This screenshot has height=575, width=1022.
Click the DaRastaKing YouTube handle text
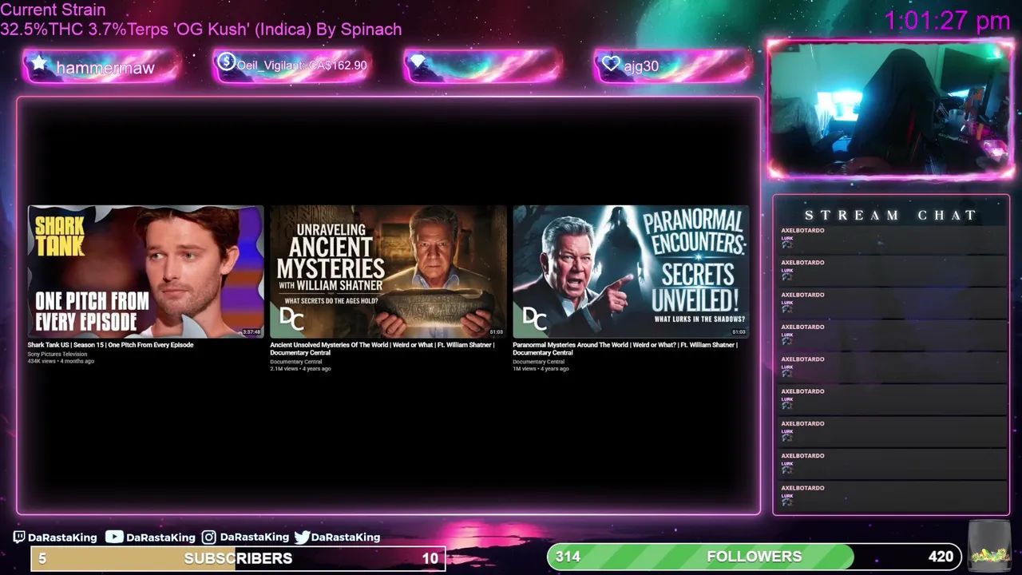tap(160, 537)
